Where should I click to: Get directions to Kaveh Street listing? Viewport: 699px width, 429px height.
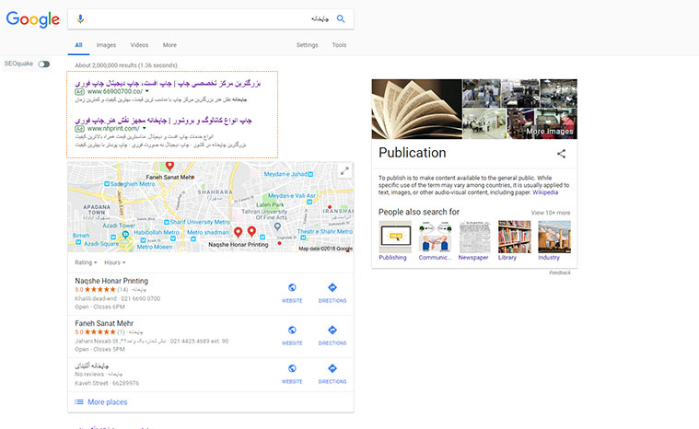pyautogui.click(x=332, y=374)
